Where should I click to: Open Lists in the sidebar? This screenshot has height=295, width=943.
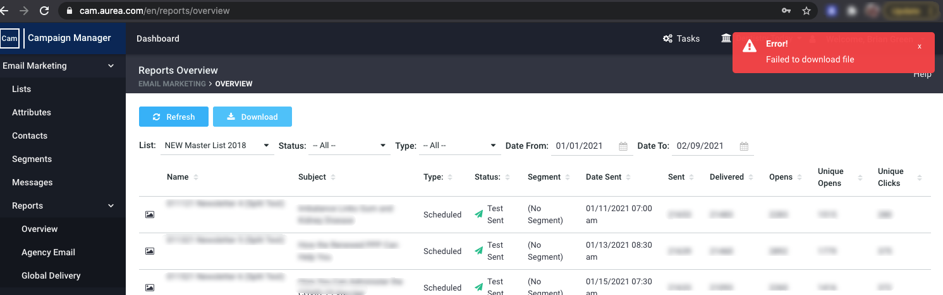[x=21, y=89]
